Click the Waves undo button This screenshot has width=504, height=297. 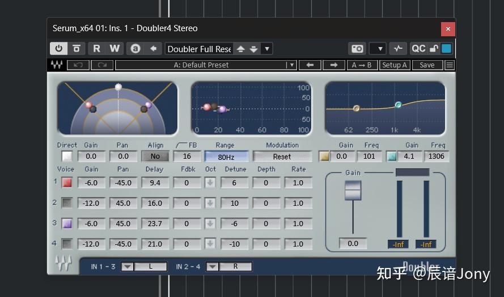tap(78, 65)
